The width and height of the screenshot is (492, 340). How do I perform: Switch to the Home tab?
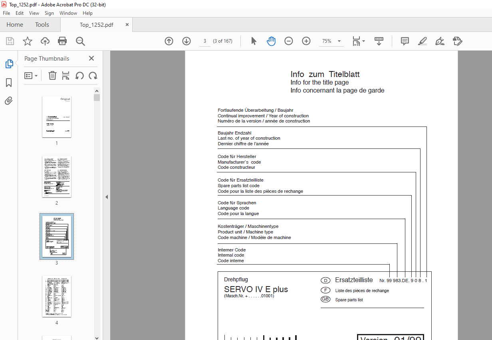15,24
